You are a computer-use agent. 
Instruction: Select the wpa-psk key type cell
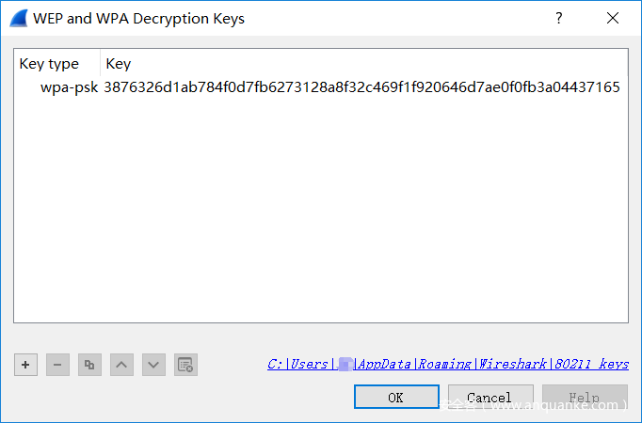click(x=69, y=87)
